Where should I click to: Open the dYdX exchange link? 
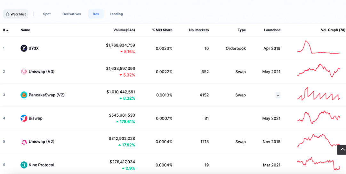click(34, 48)
